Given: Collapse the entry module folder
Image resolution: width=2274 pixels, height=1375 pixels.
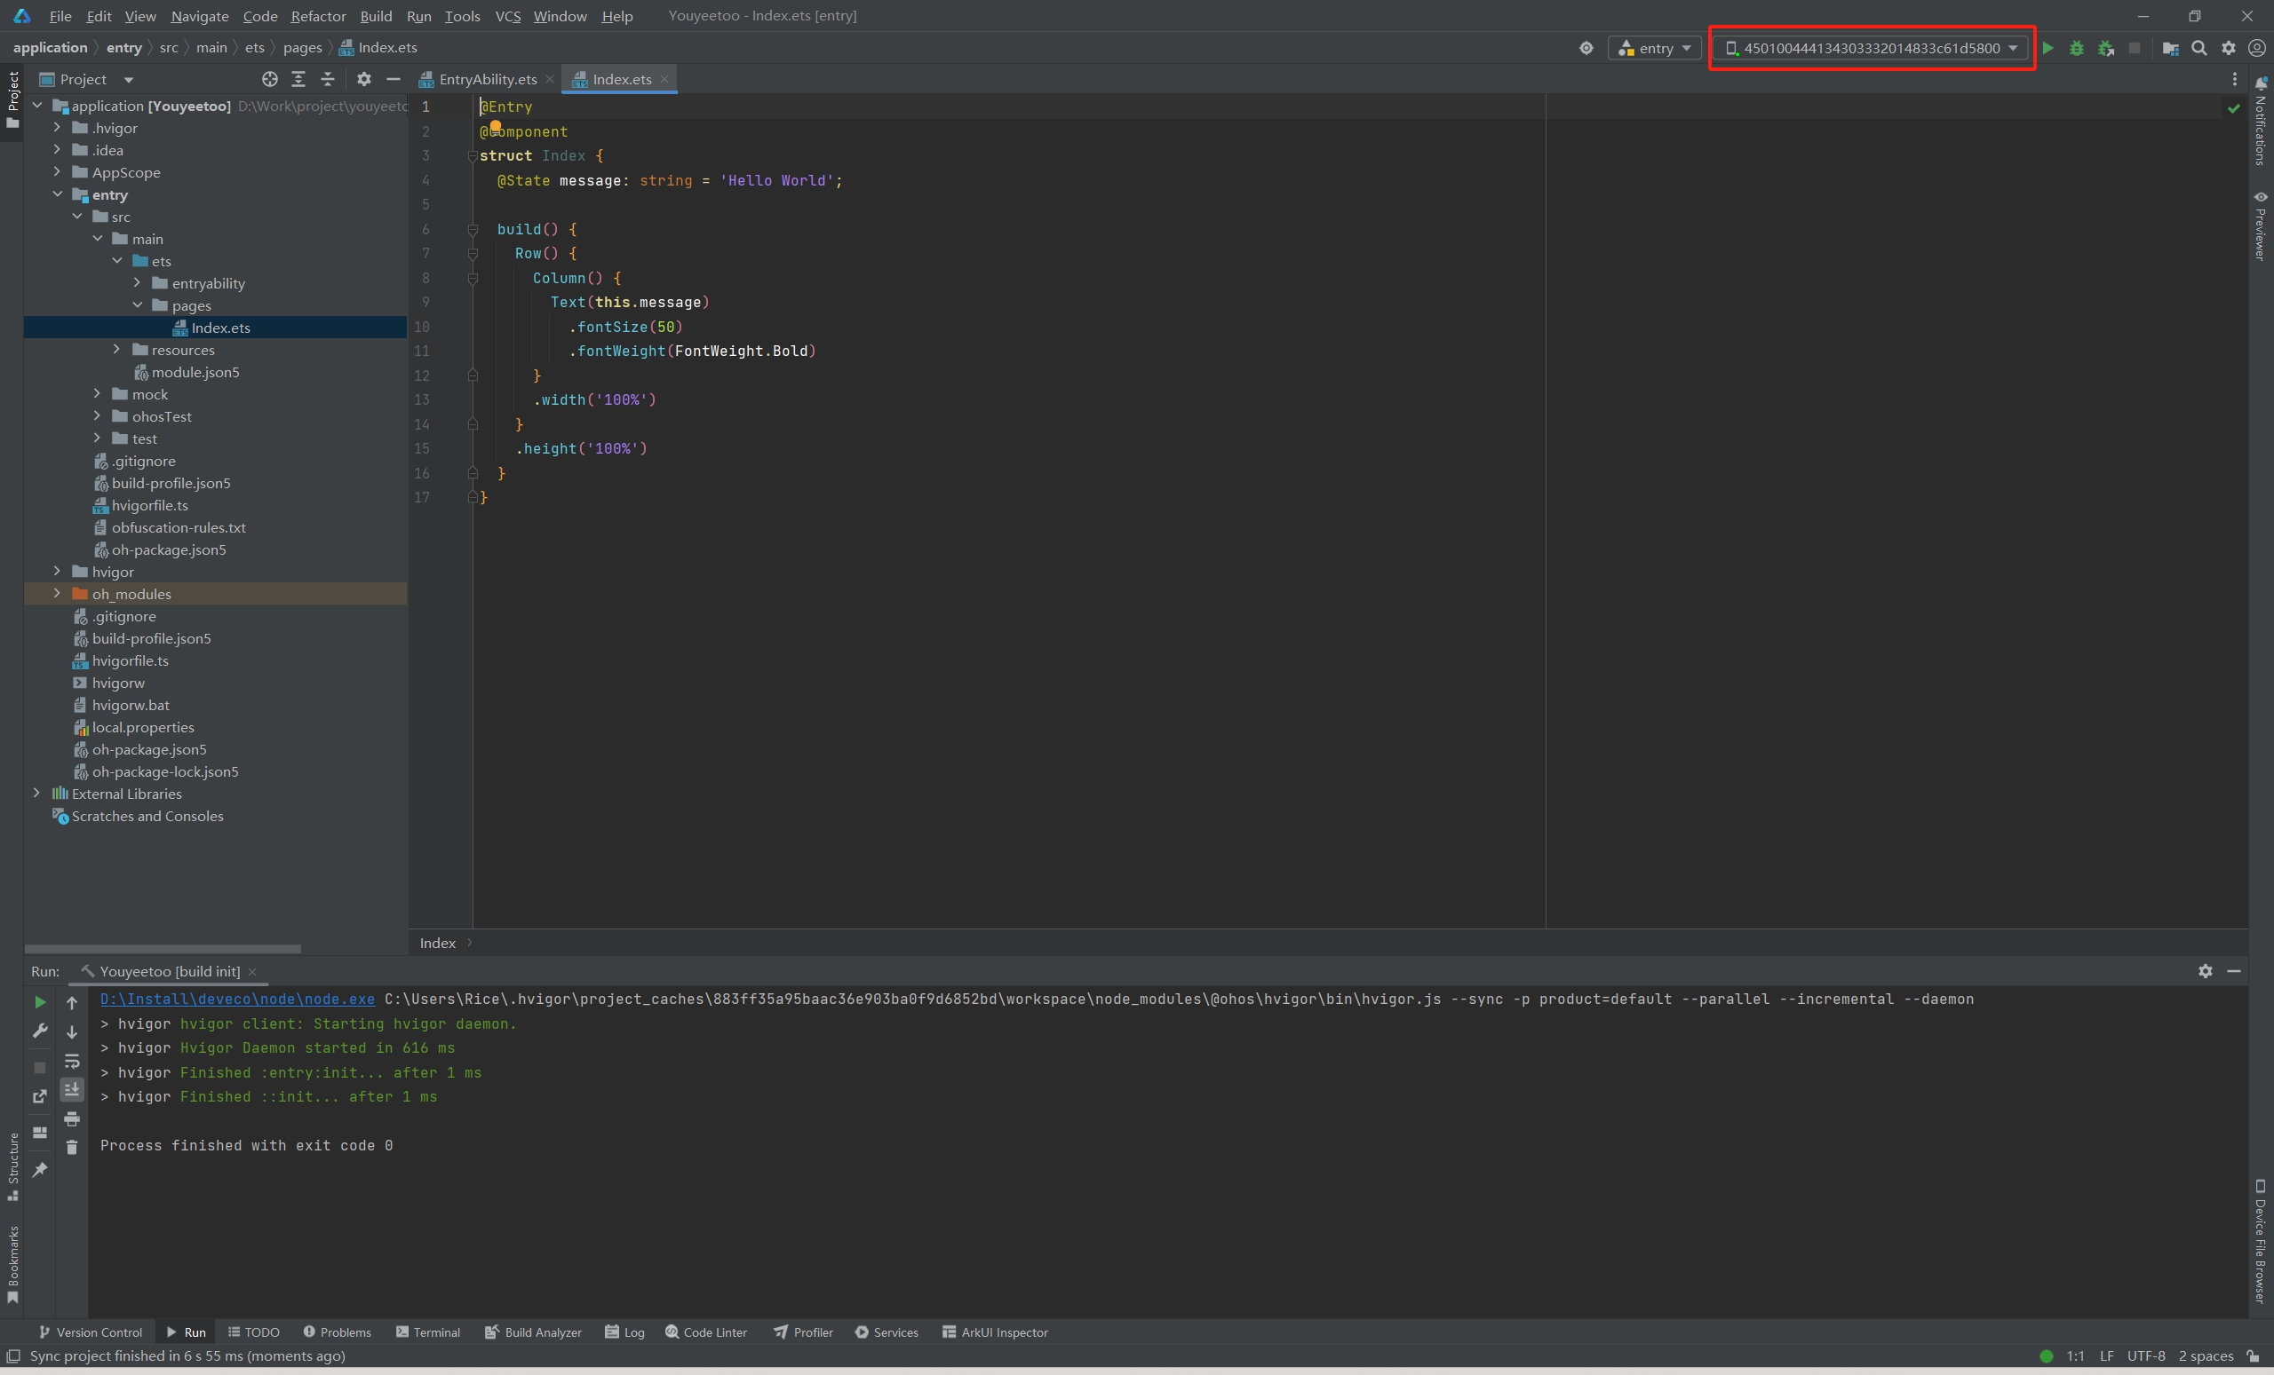Looking at the screenshot, I should pos(57,194).
